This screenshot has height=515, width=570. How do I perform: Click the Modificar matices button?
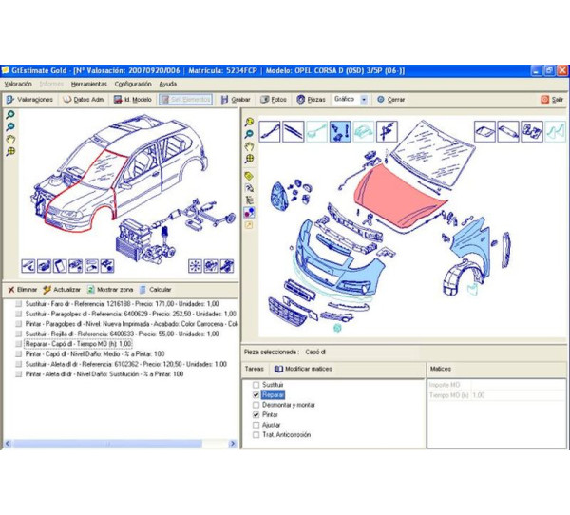303,368
